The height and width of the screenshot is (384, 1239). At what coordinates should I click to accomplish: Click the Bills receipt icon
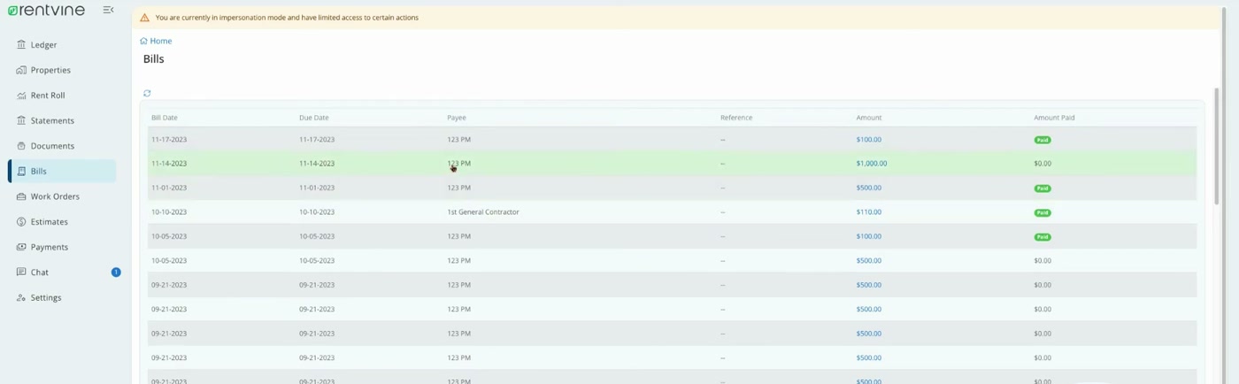21,172
